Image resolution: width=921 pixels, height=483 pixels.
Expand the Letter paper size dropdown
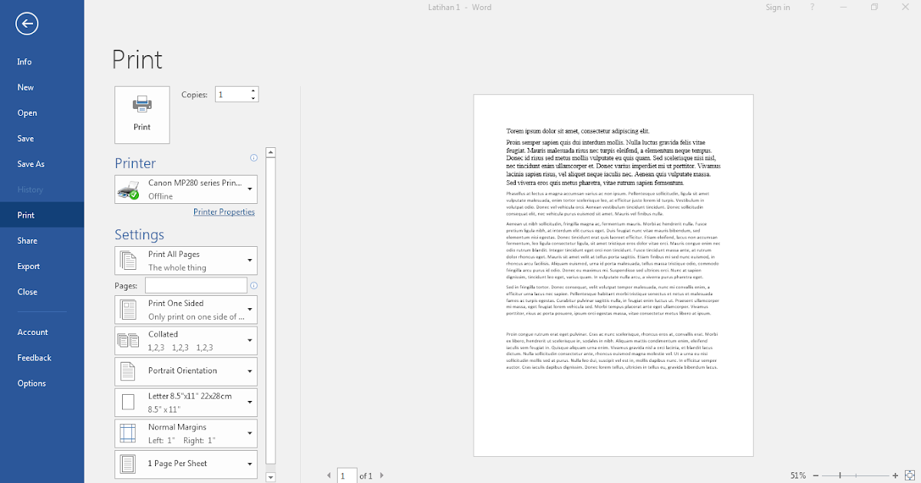pos(249,402)
